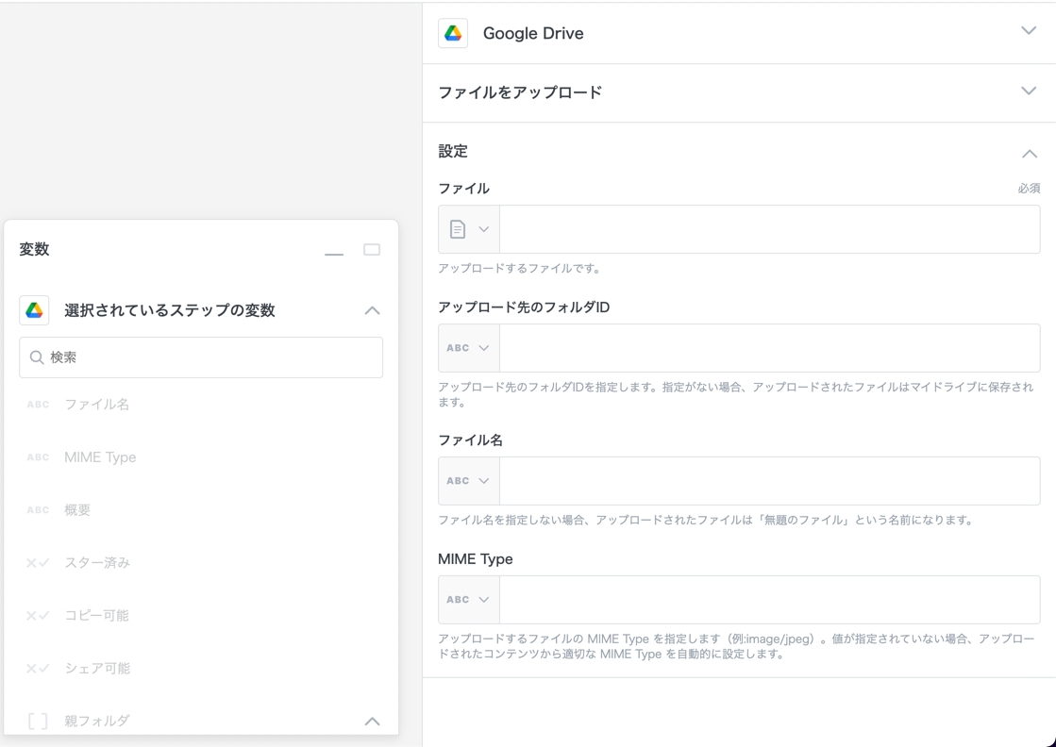Click the Google Drive icon in variables panel
This screenshot has width=1056, height=747.
[x=34, y=310]
